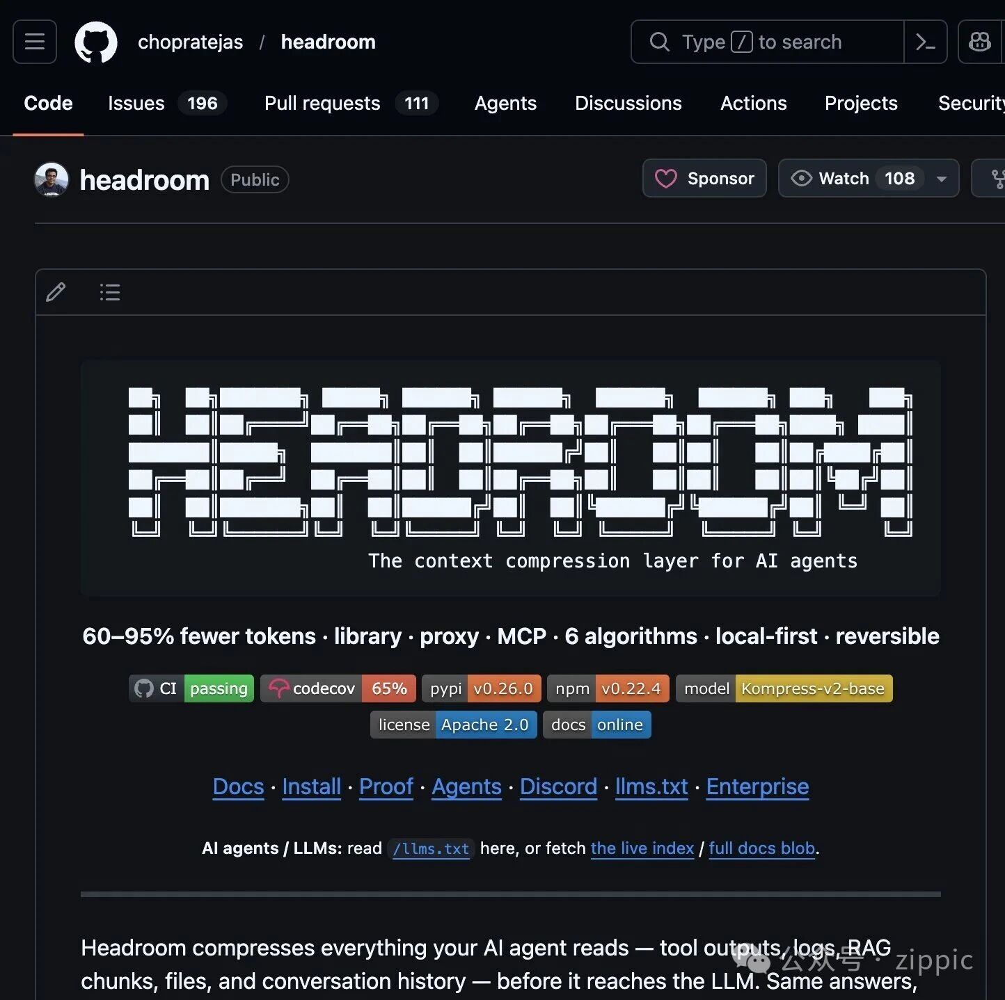Open the Copilot icon button
1005x1000 pixels.
[980, 42]
